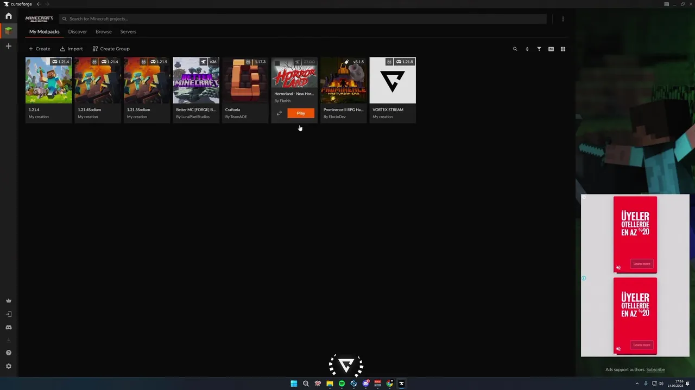Click Create Group
The height and width of the screenshot is (390, 695).
pyautogui.click(x=111, y=49)
